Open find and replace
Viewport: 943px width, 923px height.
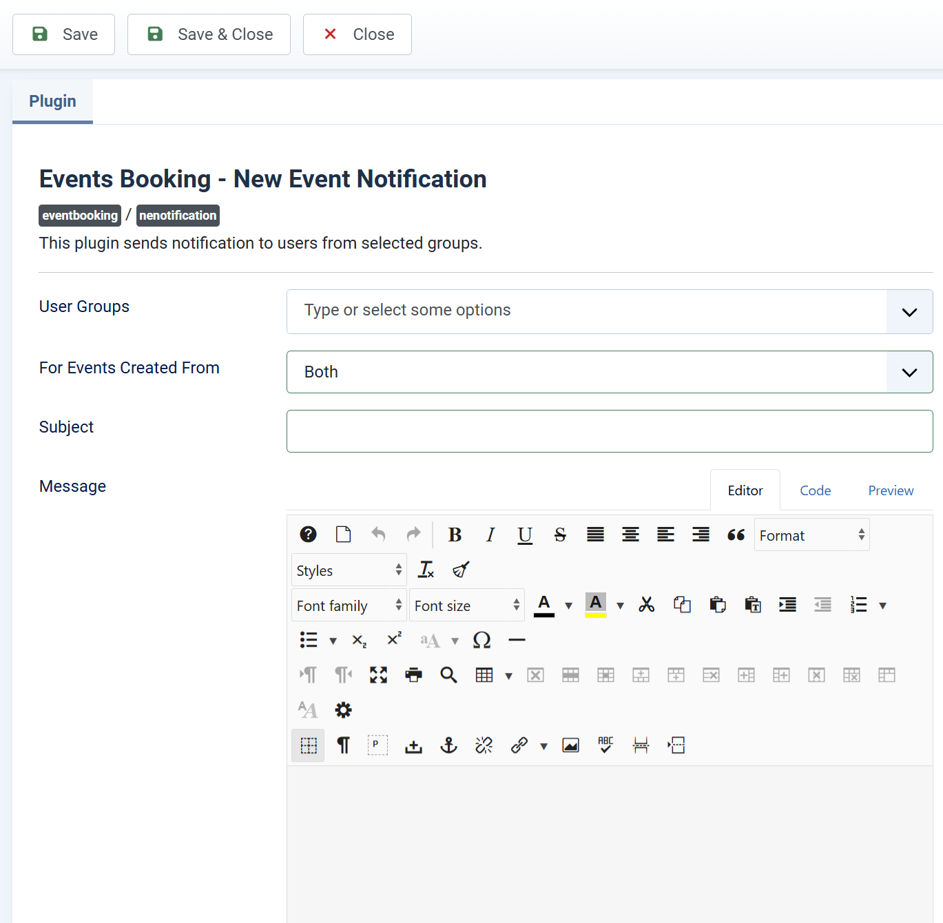448,675
